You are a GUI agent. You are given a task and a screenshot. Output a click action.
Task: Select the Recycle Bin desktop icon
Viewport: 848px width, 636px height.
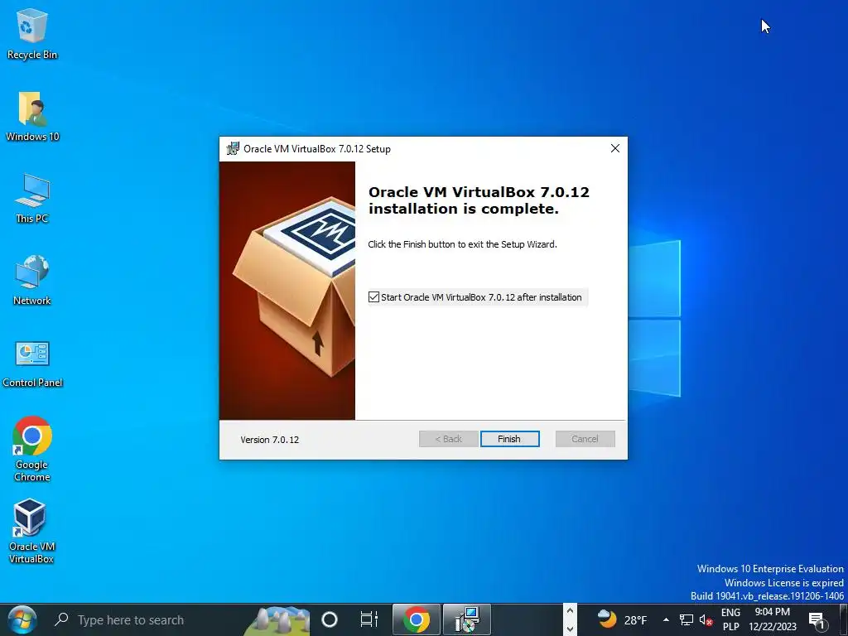tap(32, 33)
